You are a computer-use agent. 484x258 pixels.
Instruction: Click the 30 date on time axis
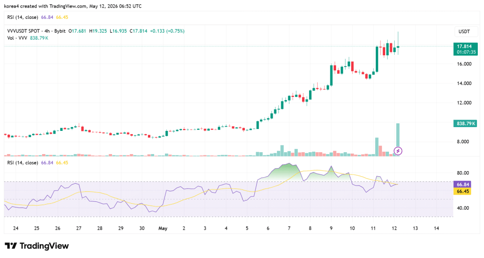pos(142,228)
